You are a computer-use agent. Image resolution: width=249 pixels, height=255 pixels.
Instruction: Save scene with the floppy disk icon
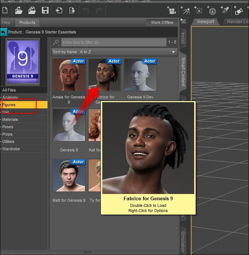pos(45,10)
